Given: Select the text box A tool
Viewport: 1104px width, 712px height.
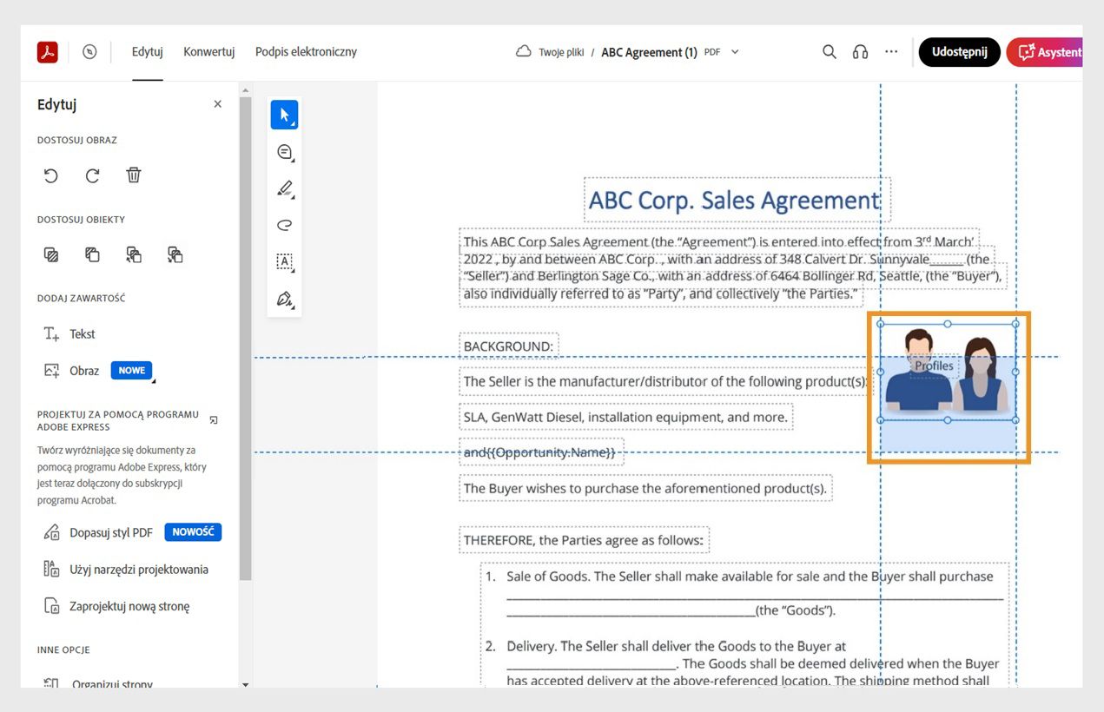Looking at the screenshot, I should click(284, 261).
